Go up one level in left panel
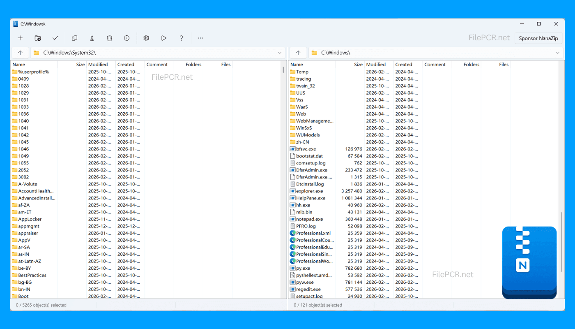This screenshot has width=575, height=329. coord(20,53)
